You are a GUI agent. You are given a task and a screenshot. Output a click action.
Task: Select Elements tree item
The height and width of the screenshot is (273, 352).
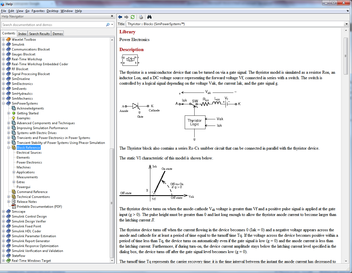pyautogui.click(x=23, y=158)
